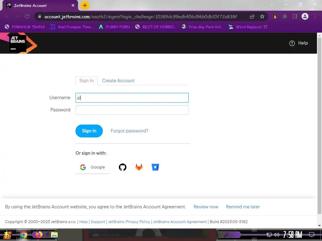Open JetBrains Privacy Policy link
Screen dimensions: 322x241
(129, 222)
